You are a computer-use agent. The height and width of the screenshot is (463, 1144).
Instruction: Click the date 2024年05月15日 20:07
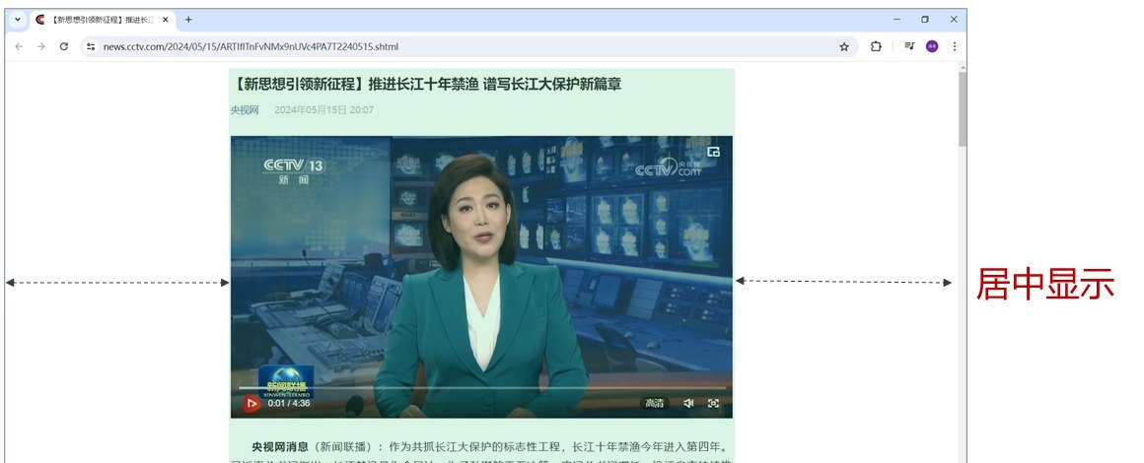pos(323,110)
